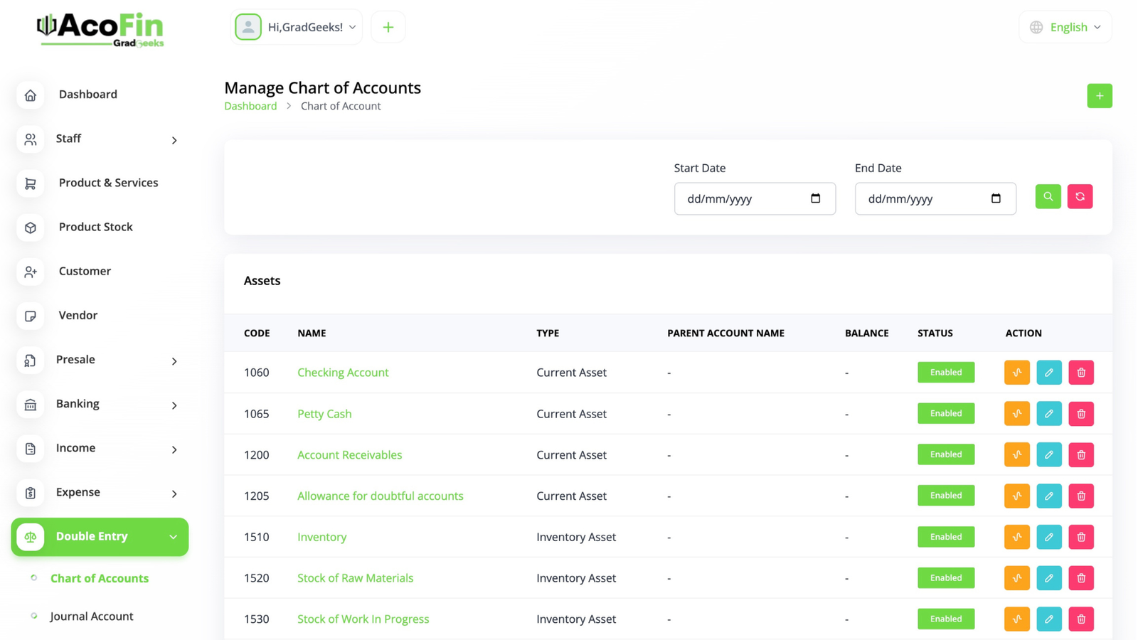This screenshot has width=1138, height=640.
Task: Toggle Enabled status badge for account 1205
Action: coord(945,496)
